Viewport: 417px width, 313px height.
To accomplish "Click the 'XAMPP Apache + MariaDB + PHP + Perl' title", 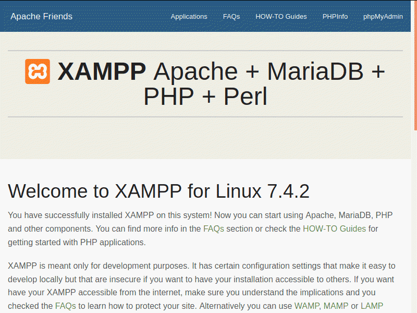I will (x=205, y=83).
